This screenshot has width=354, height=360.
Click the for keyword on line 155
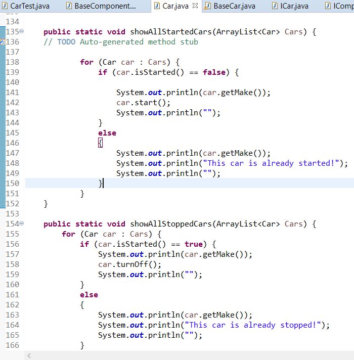pyautogui.click(x=68, y=234)
